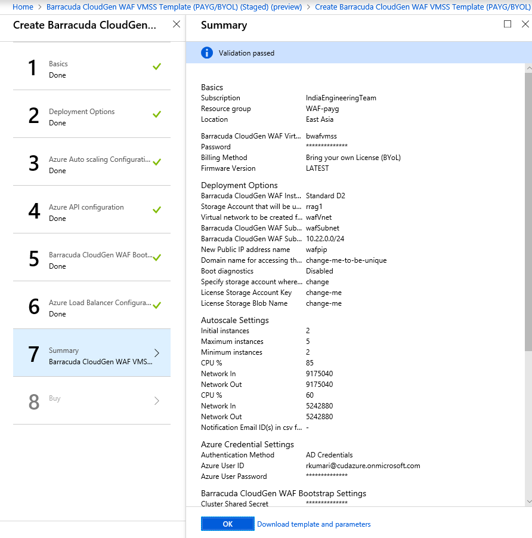The width and height of the screenshot is (532, 538).
Task: Close the Create Barracuda CloudGen blade
Action: (x=176, y=24)
